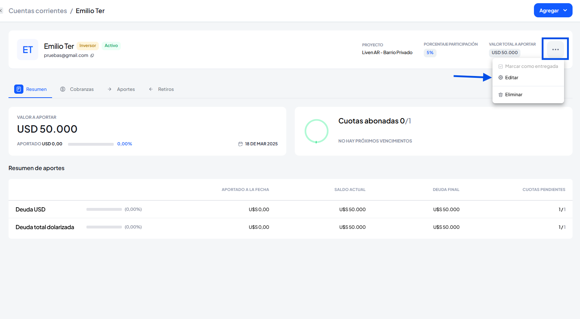This screenshot has width=580, height=319.
Task: Select Editar from the options menu
Action: 512,78
